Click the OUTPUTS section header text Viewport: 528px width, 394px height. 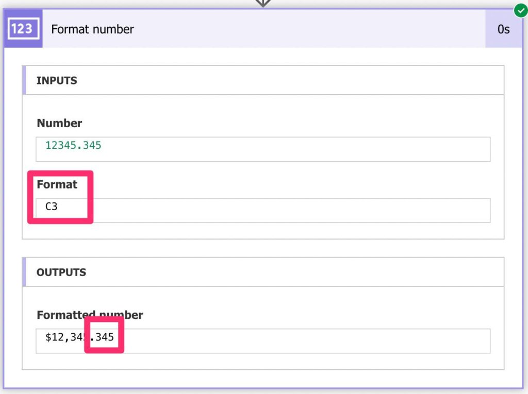(61, 272)
